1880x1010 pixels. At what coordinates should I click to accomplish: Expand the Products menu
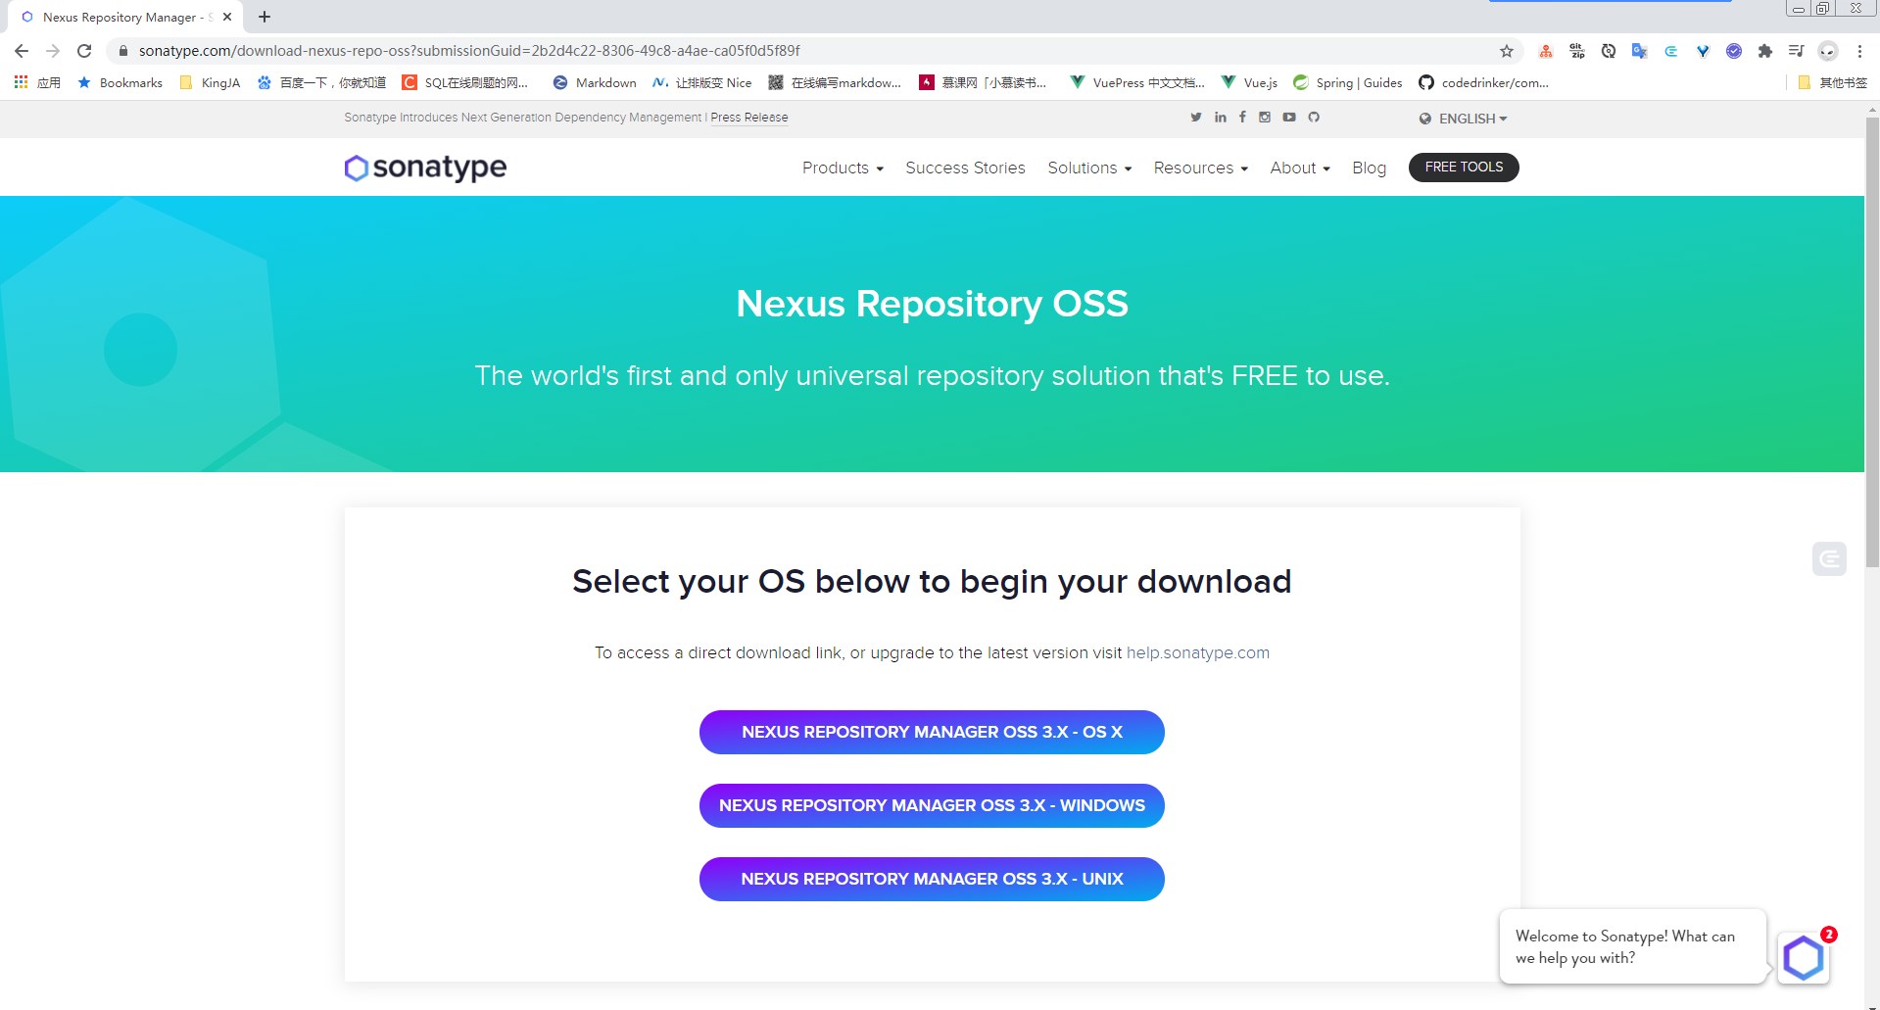tap(843, 168)
